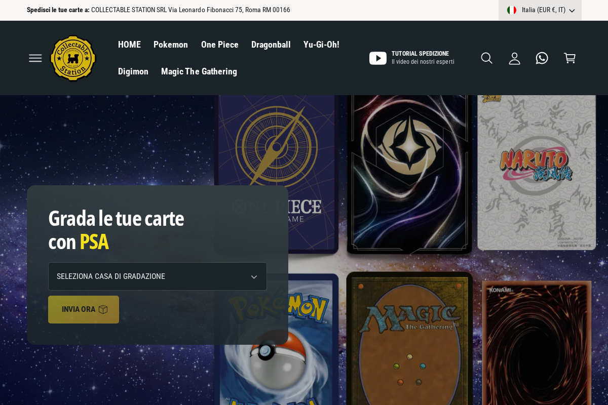The width and height of the screenshot is (608, 405).
Task: Click the Italian flag icon
Action: click(512, 10)
